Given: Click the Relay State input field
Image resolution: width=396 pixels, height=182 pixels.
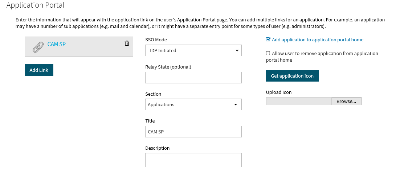Looking at the screenshot, I should (193, 78).
